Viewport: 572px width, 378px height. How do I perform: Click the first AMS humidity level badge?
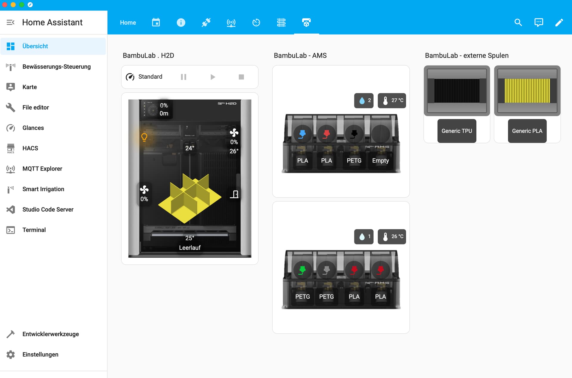364,100
